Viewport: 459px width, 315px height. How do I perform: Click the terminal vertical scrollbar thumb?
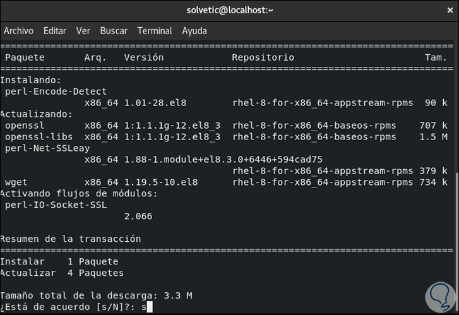(456, 241)
